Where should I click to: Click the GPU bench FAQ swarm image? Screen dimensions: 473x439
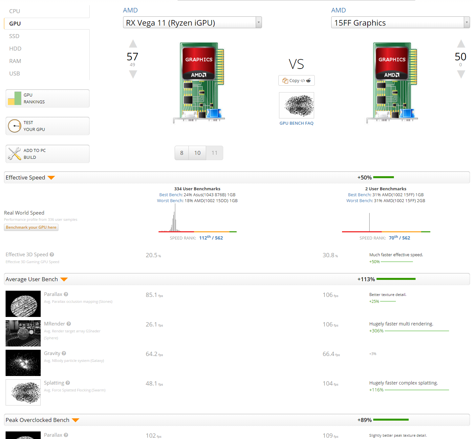(296, 105)
